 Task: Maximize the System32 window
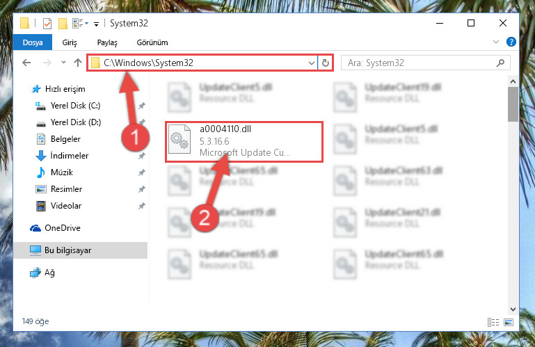click(x=471, y=23)
